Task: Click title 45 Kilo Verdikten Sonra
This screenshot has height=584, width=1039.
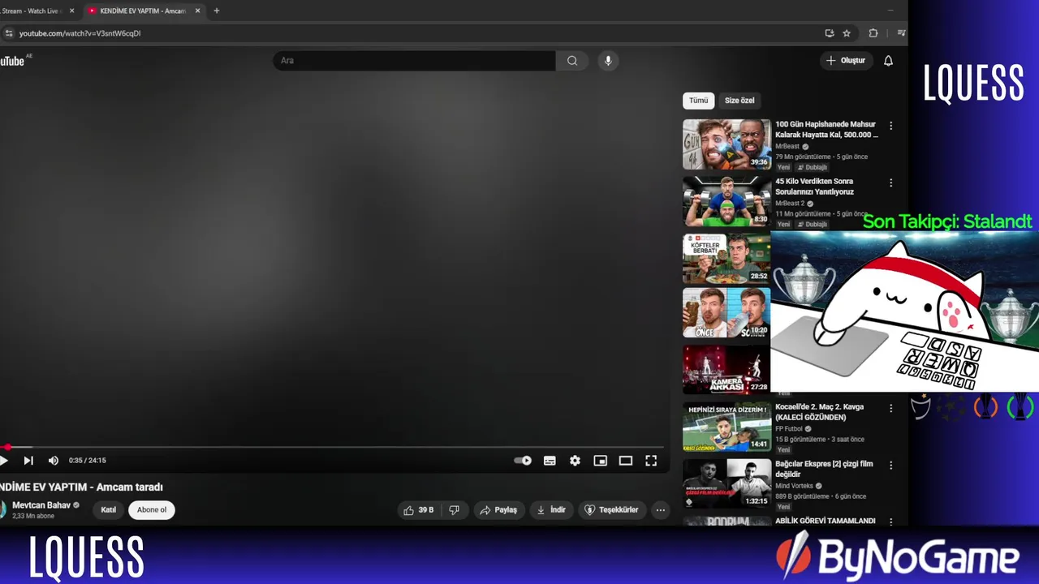Action: pos(814,187)
